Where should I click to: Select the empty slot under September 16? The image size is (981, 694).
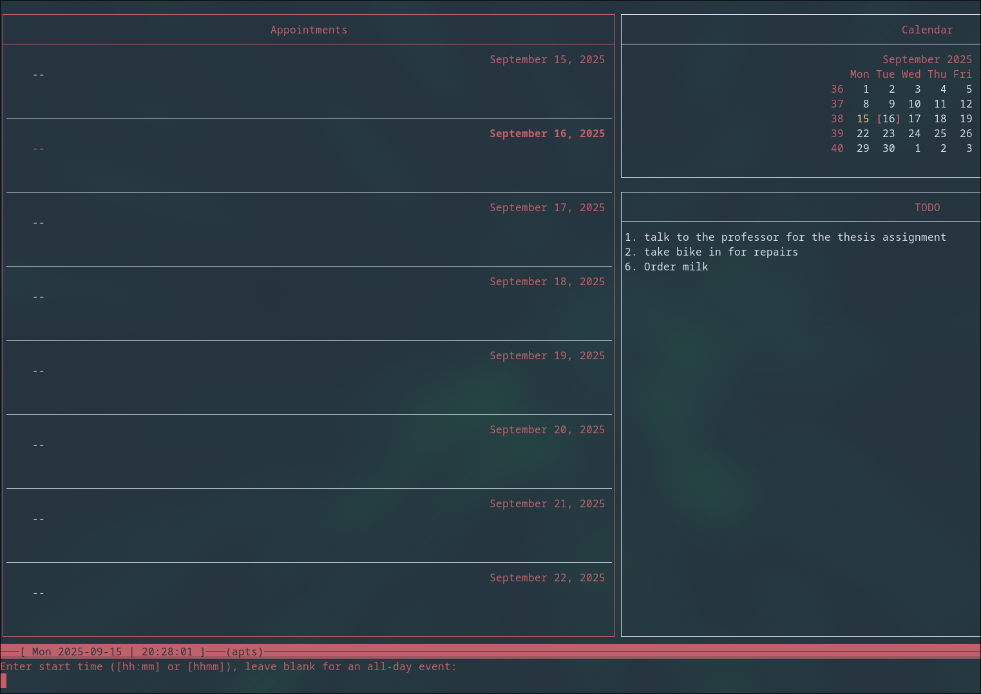[39, 149]
